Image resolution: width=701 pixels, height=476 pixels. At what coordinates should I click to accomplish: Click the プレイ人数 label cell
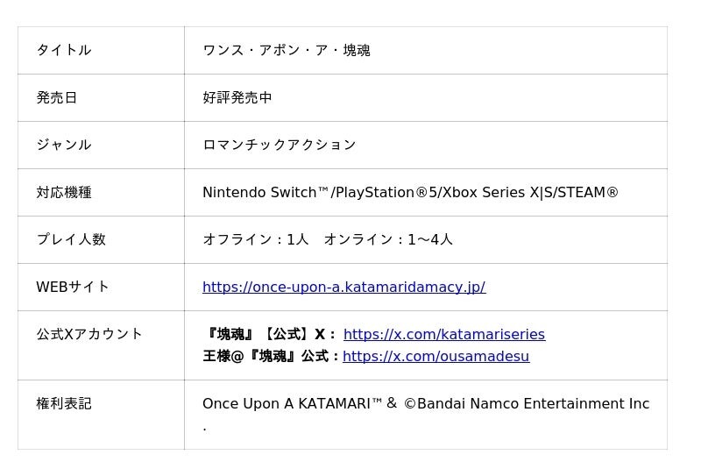[71, 239]
